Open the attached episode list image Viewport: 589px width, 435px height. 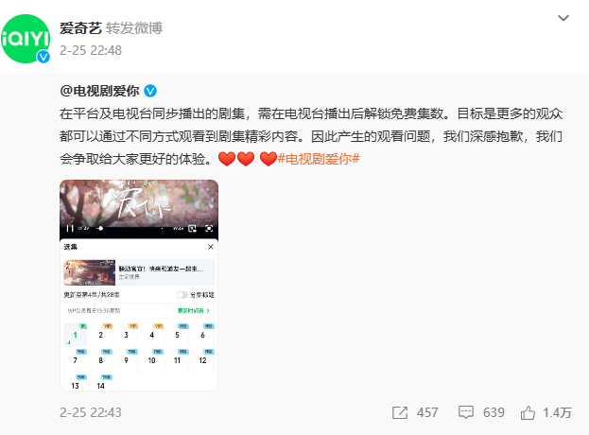click(x=139, y=286)
